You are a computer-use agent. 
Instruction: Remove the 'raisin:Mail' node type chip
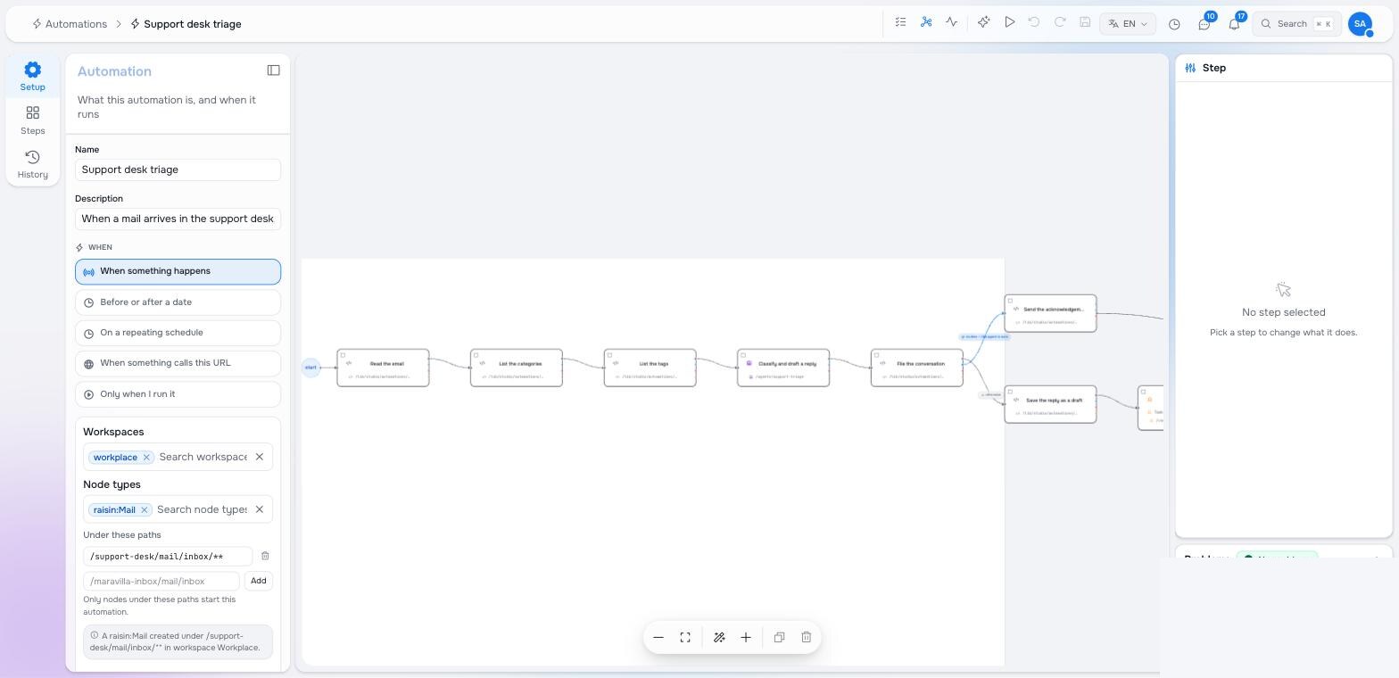pos(144,509)
